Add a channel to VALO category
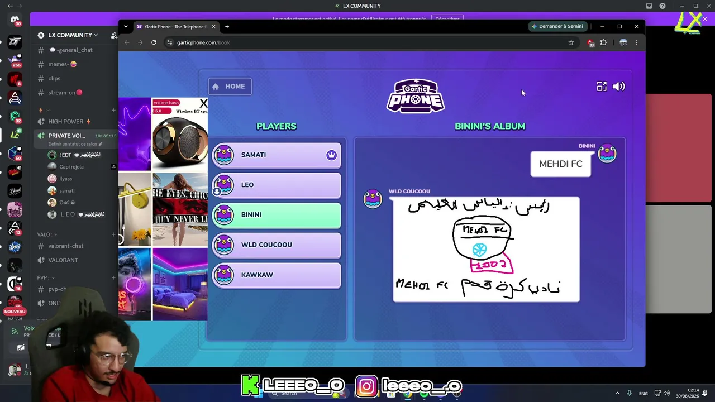This screenshot has height=402, width=715. pos(113,234)
